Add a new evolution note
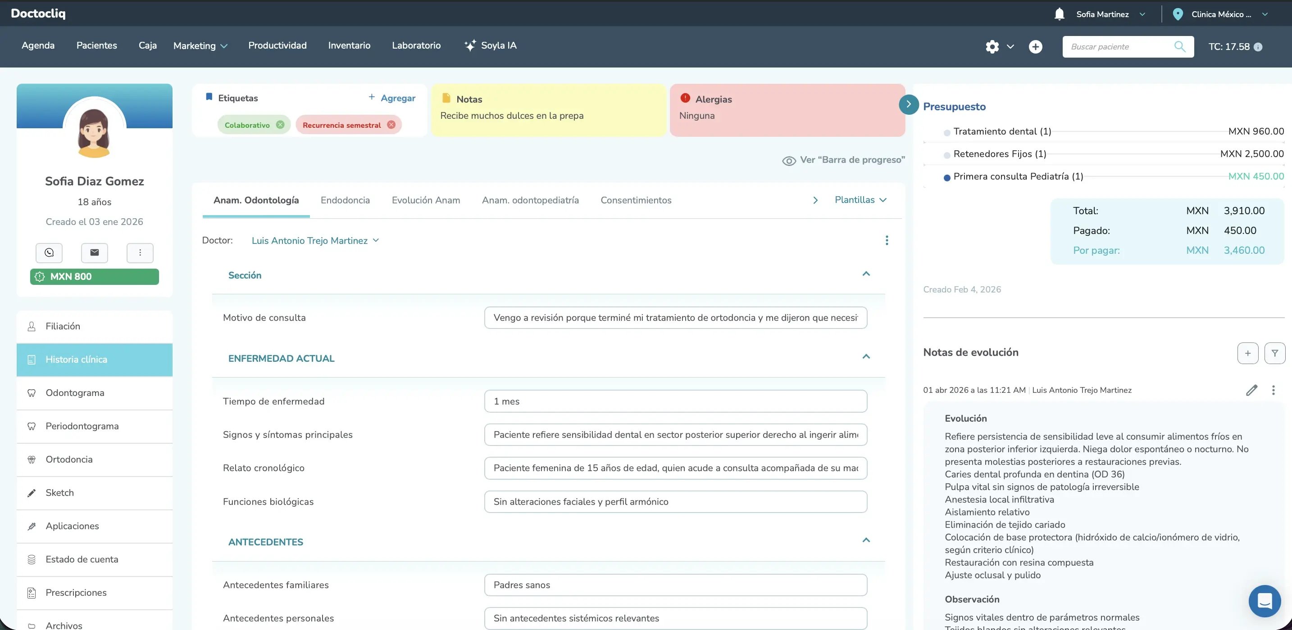This screenshot has width=1292, height=630. [1248, 353]
